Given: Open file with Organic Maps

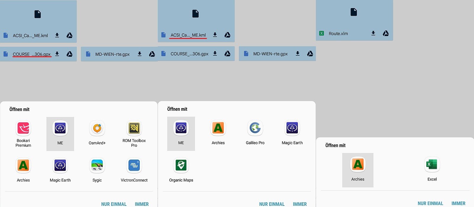Looking at the screenshot, I should click(181, 166).
